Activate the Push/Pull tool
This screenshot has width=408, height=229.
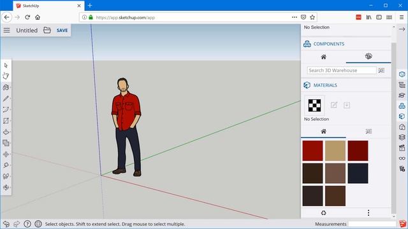tap(6, 132)
